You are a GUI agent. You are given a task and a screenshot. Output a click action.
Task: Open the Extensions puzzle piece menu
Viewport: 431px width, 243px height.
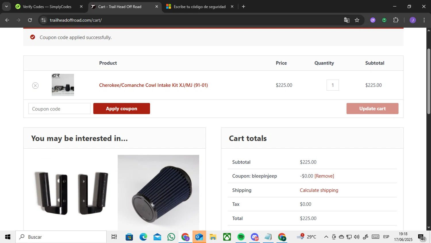pos(396,20)
